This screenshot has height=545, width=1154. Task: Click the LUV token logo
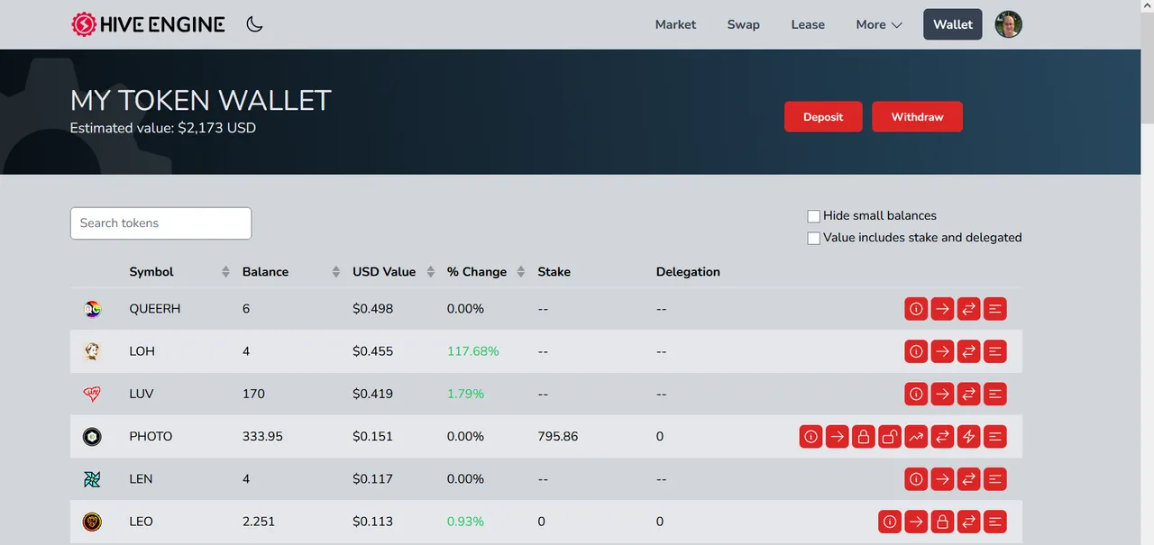pyautogui.click(x=92, y=394)
